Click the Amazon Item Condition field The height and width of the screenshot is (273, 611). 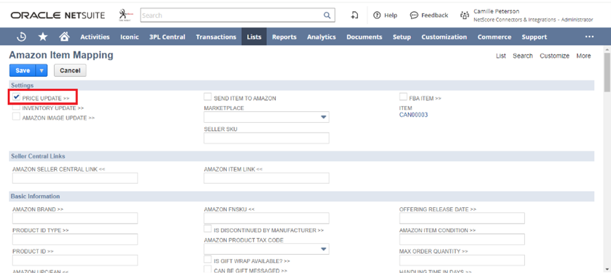(462, 239)
